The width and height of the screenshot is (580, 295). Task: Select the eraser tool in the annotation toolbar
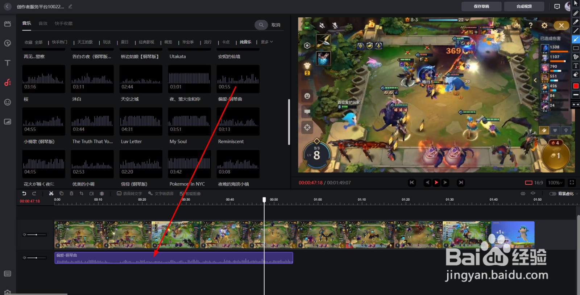[576, 74]
